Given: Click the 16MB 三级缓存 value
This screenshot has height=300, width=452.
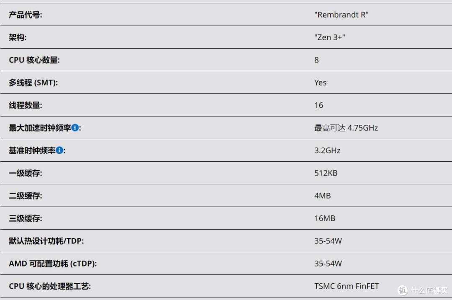Looking at the screenshot, I should tap(325, 218).
